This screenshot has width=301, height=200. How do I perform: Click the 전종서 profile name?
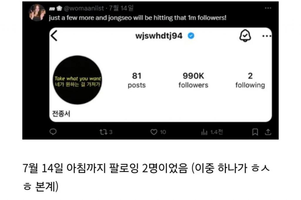point(61,114)
